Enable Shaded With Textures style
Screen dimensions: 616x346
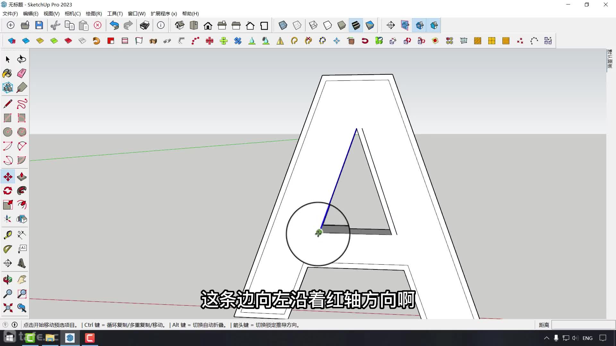(x=356, y=25)
